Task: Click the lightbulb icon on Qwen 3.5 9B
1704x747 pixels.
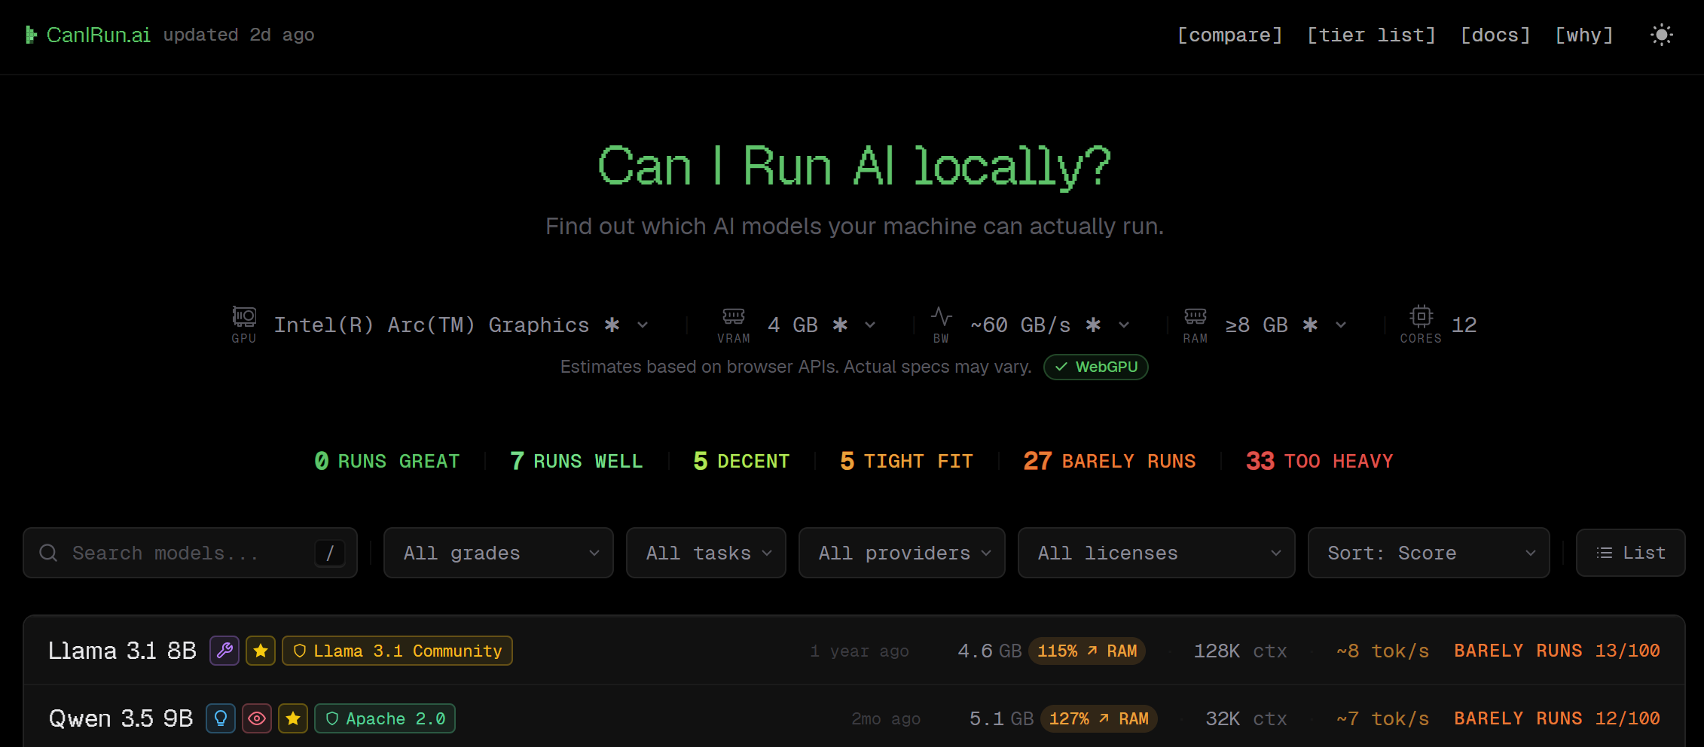Action: tap(221, 718)
